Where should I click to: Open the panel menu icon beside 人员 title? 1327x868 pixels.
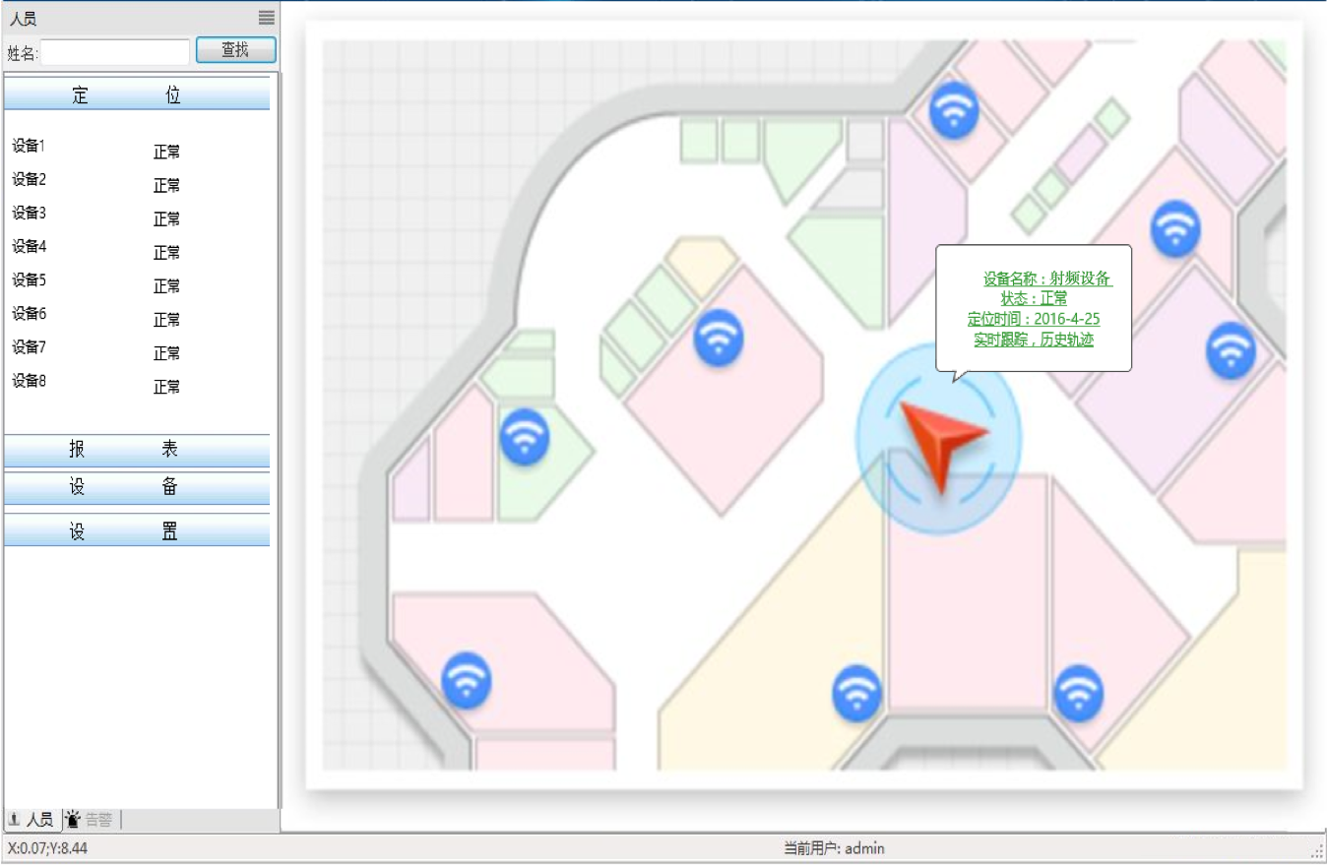[267, 18]
